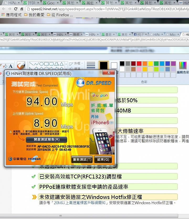Close the HiNet DR.SPEED dialog
This screenshot has width=189, height=219.
tap(109, 72)
